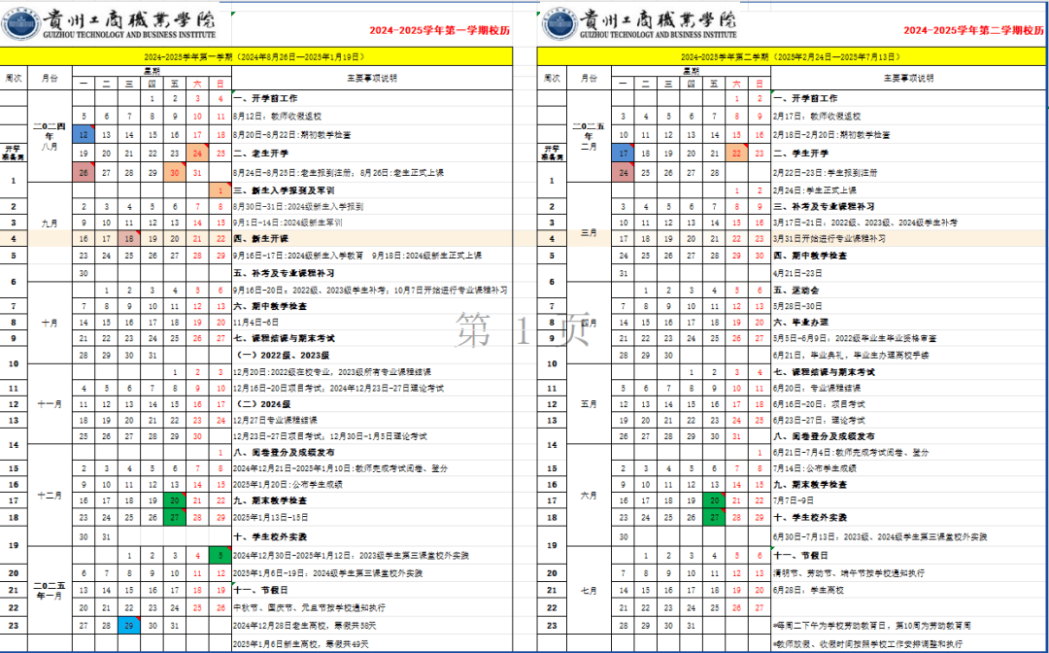Click the 二〇二五年二月 month cell

click(x=589, y=136)
